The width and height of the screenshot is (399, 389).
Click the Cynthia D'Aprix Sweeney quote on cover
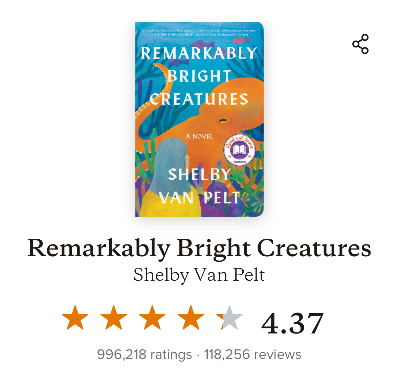(199, 33)
